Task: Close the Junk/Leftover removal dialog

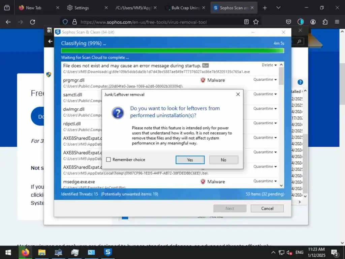Action: (238, 94)
